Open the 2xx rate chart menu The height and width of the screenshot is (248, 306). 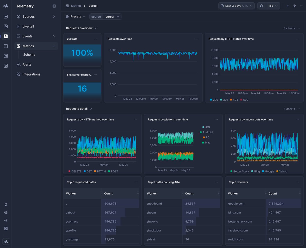coord(96,39)
